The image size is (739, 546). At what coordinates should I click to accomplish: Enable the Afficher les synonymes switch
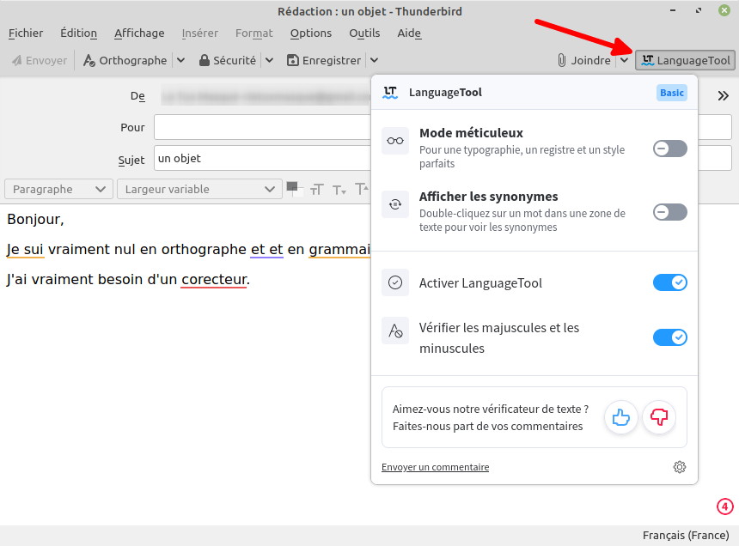[x=669, y=212]
